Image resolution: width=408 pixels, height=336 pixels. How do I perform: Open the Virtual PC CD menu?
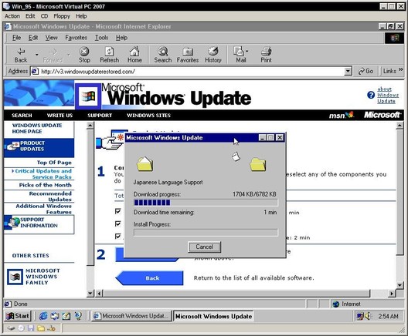(x=44, y=16)
